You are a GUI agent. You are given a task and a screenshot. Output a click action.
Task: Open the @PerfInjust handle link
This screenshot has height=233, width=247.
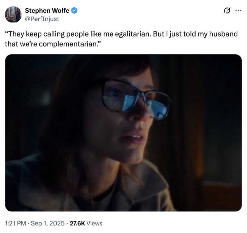tap(42, 19)
